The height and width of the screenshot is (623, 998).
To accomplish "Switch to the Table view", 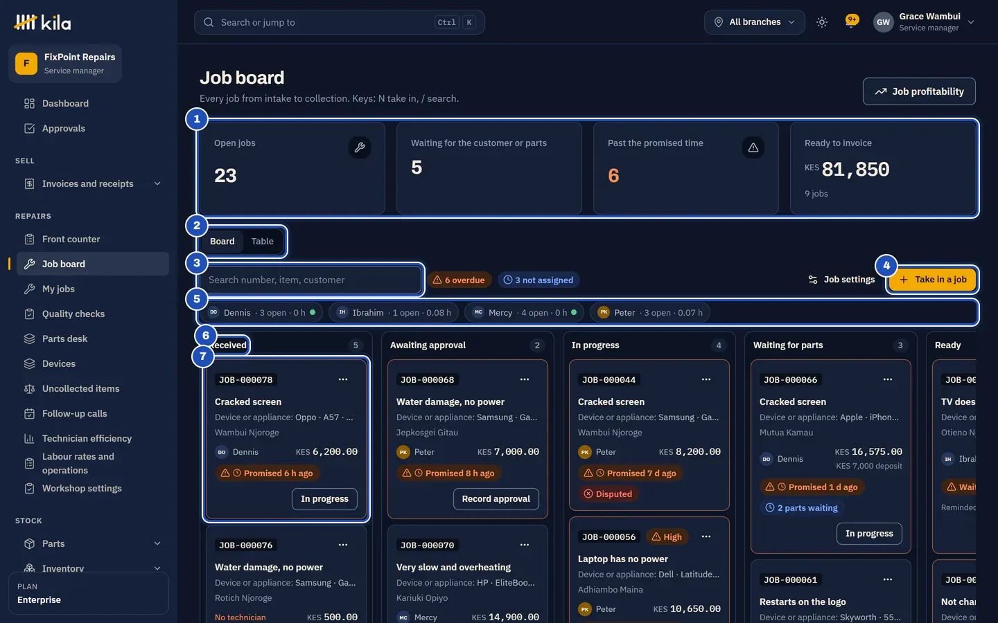I will 263,242.
